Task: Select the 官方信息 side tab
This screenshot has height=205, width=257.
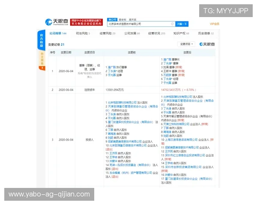Action: [x=42, y=40]
